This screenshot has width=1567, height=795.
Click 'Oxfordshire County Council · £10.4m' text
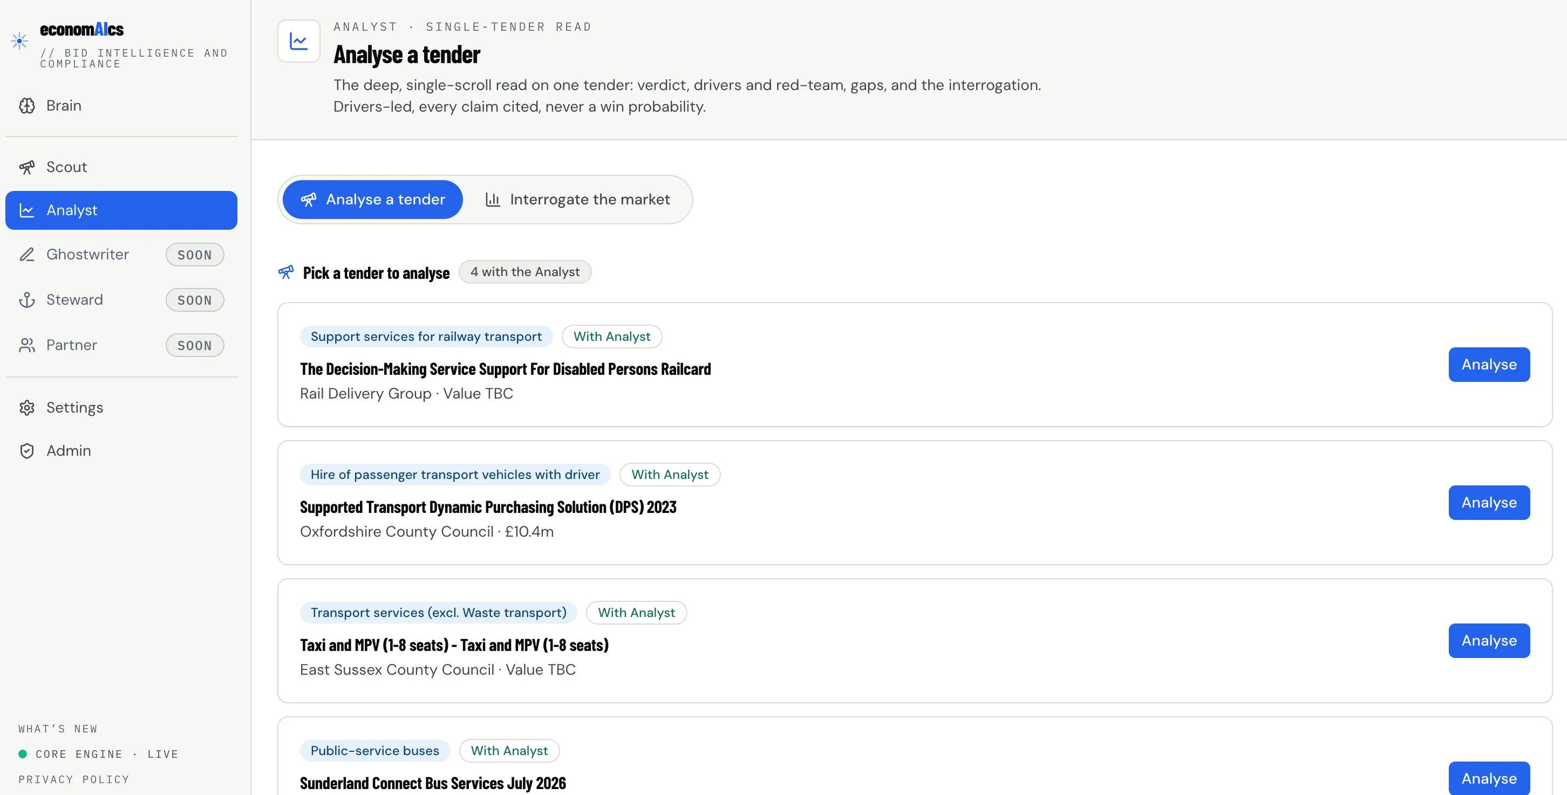coord(426,532)
